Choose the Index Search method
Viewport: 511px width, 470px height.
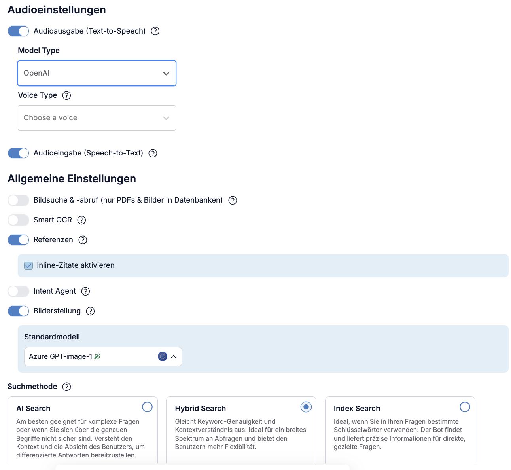tap(465, 407)
